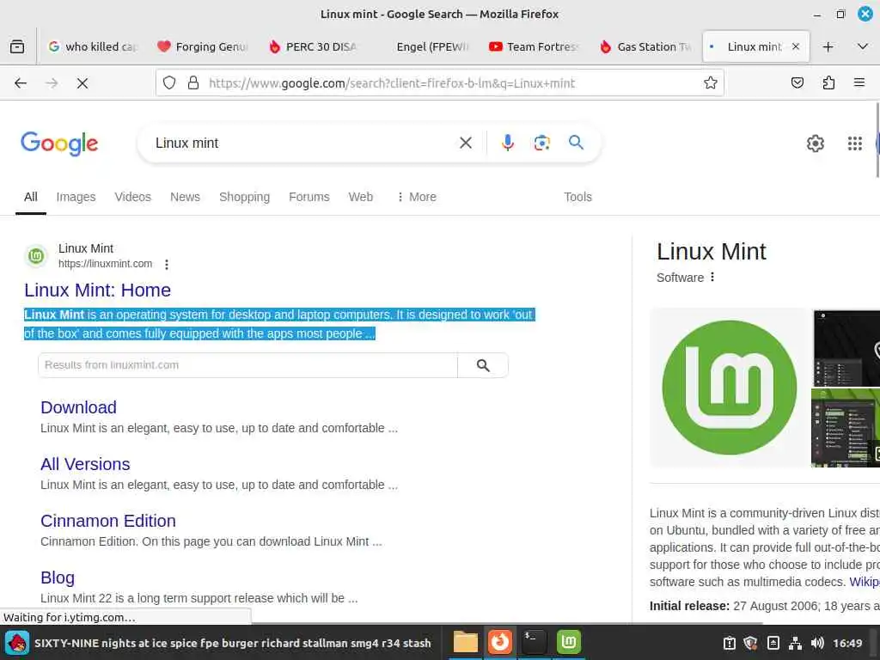Open the Extensions puzzle icon
This screenshot has width=880, height=660.
click(x=828, y=83)
